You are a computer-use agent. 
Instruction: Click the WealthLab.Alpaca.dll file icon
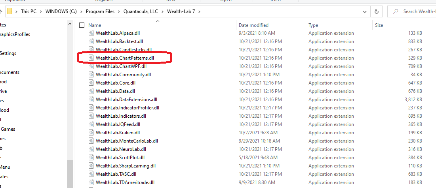pos(91,33)
